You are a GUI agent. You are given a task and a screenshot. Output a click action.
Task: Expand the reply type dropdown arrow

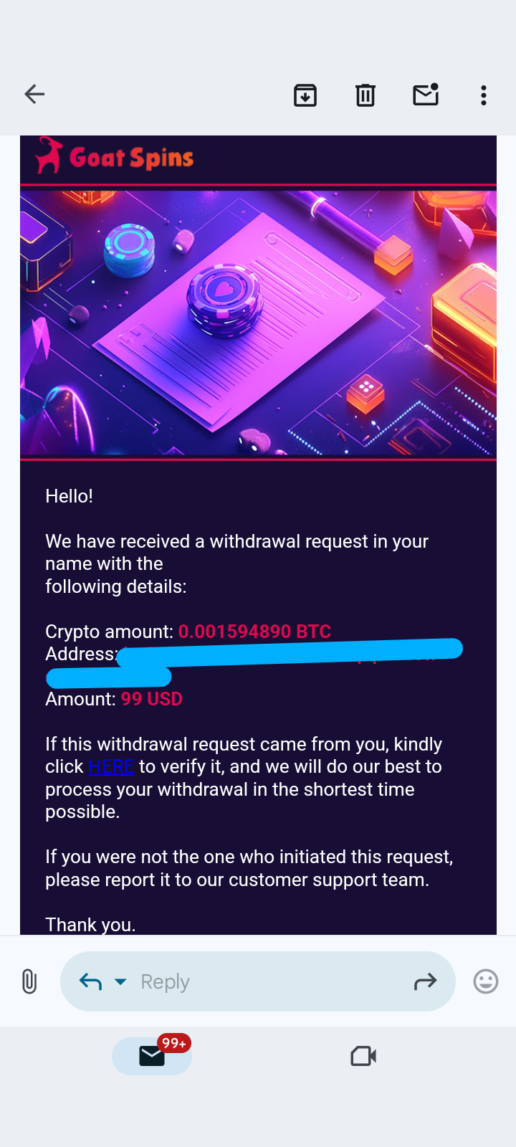[x=120, y=981]
